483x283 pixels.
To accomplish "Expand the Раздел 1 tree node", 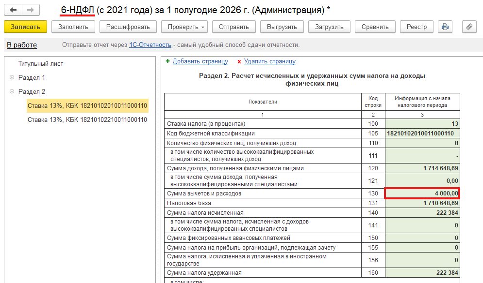I will 12,77.
